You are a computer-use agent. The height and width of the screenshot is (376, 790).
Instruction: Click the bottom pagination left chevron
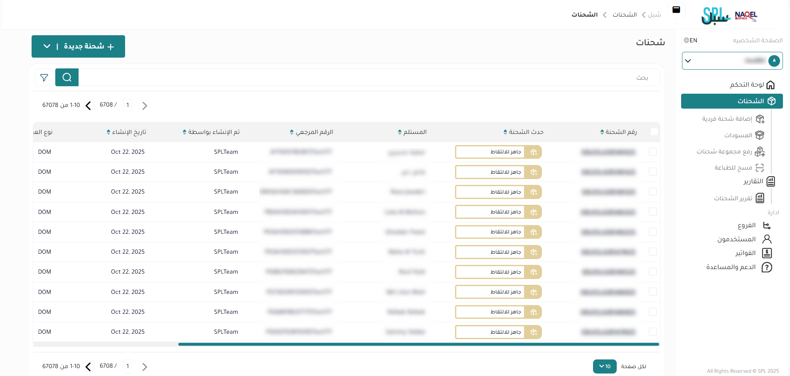tap(88, 367)
